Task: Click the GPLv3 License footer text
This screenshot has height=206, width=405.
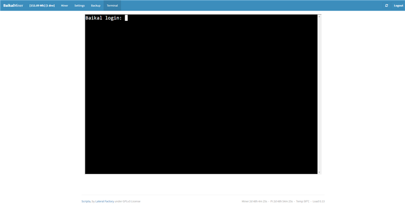Action: [132, 201]
